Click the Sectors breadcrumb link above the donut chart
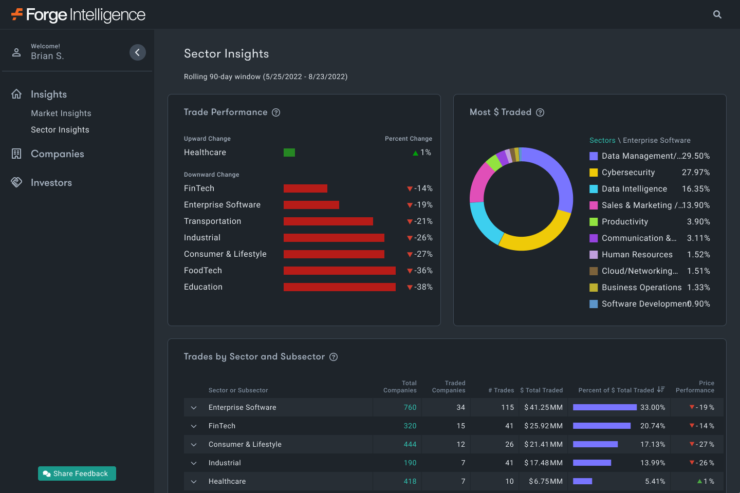This screenshot has width=740, height=493. (602, 140)
